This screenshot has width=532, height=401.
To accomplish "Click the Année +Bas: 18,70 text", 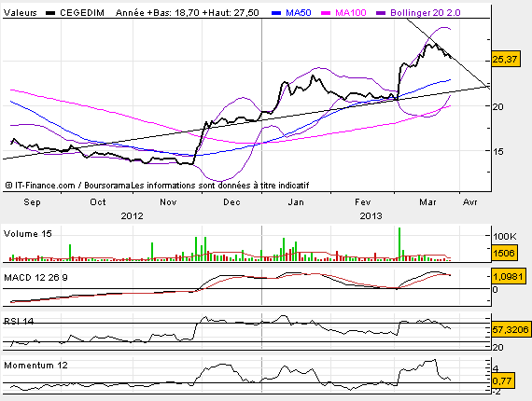I will tap(158, 13).
